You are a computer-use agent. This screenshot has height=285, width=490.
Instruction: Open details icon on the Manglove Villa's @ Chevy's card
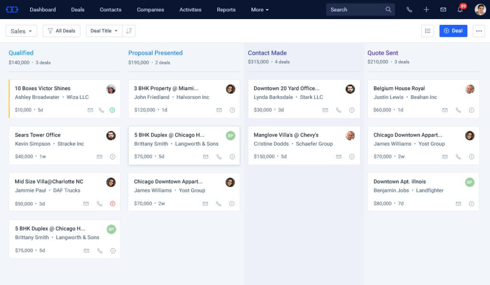352,156
